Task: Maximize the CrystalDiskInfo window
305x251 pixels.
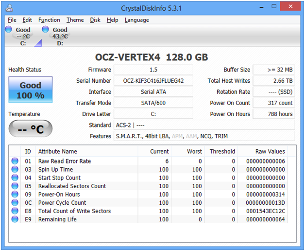Action: 274,6
